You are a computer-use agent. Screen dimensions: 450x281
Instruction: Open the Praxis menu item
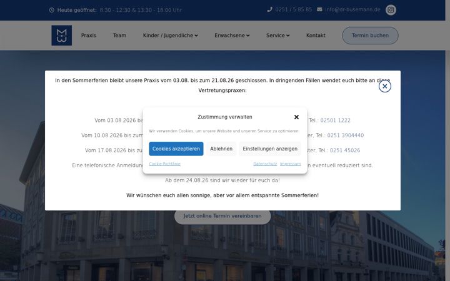coord(89,36)
